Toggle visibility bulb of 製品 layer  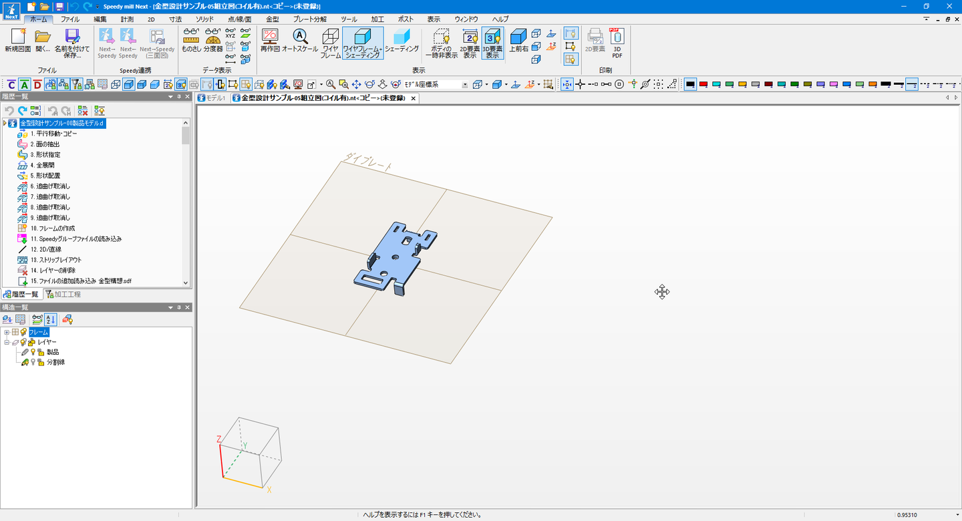pyautogui.click(x=33, y=352)
